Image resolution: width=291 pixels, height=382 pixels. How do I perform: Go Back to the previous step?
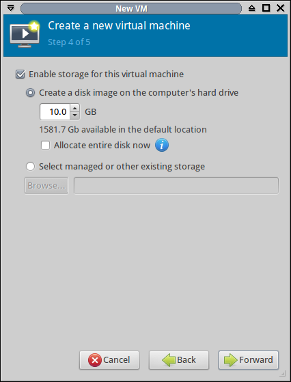(179, 360)
